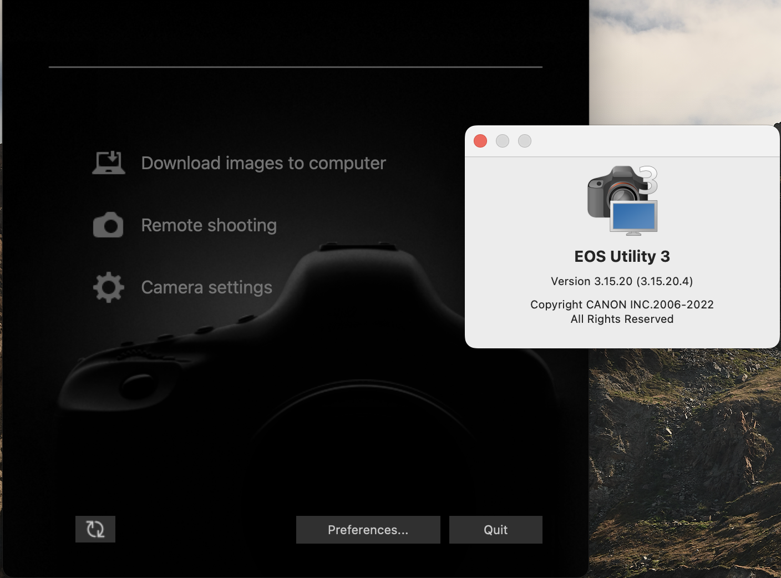Select "Download images to computer" text
Screen dimensions: 781x578
(263, 163)
